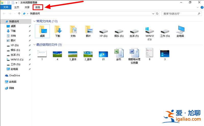Open the address bar history dropdown

click(x=153, y=13)
